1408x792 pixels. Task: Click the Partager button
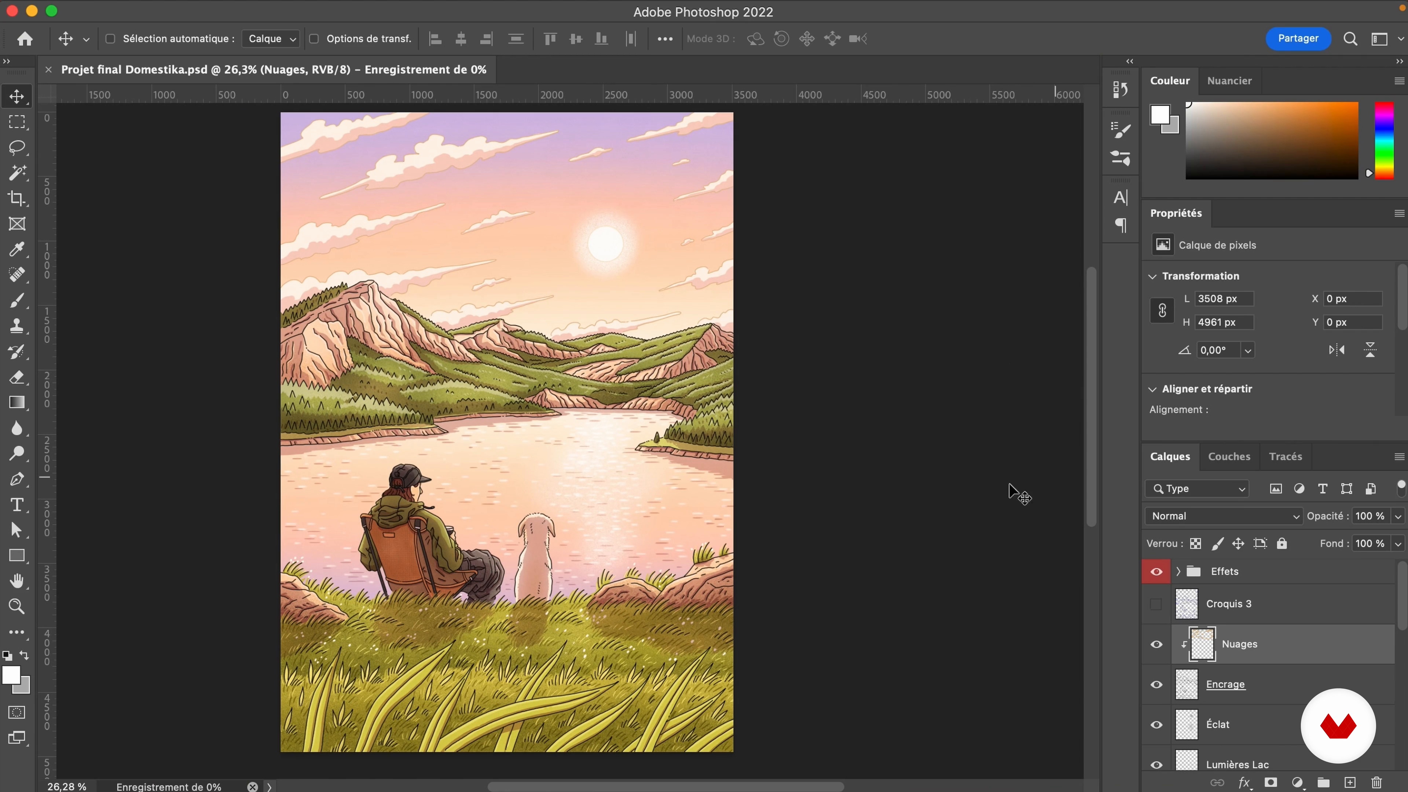coord(1298,38)
